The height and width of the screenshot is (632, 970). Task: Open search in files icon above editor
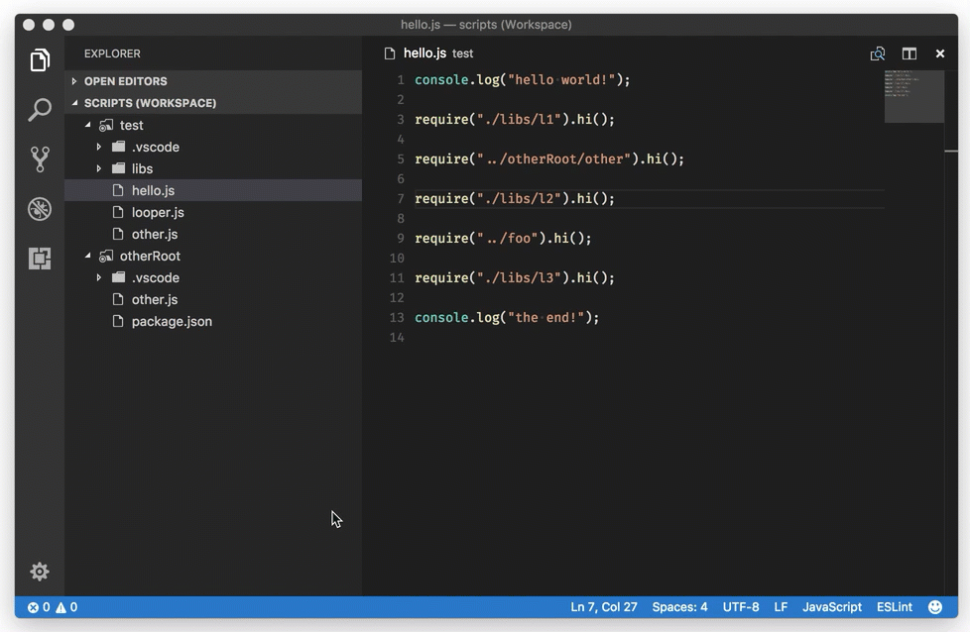pos(877,53)
